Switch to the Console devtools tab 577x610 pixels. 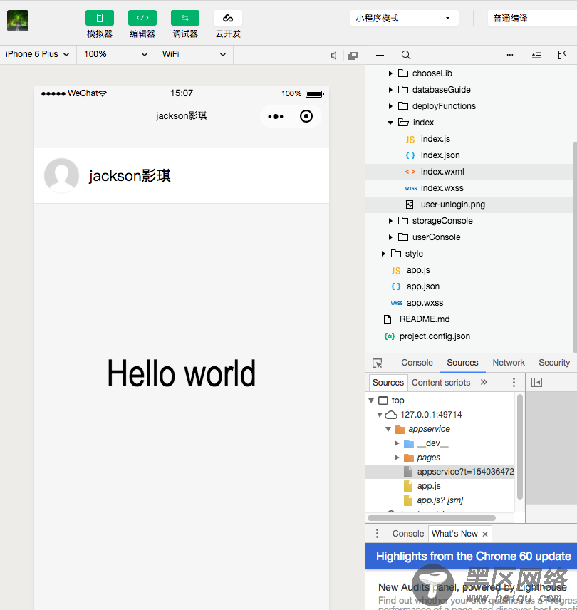click(x=417, y=363)
